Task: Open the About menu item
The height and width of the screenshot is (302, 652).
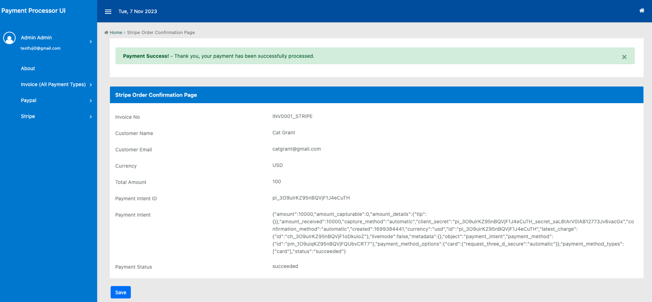Action: [28, 68]
